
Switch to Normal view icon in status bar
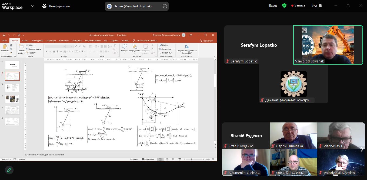click(x=160, y=159)
